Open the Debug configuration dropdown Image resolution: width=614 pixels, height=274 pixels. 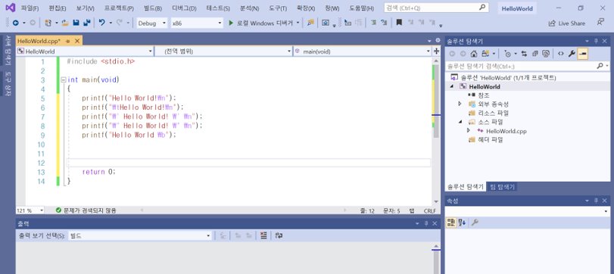click(x=151, y=23)
